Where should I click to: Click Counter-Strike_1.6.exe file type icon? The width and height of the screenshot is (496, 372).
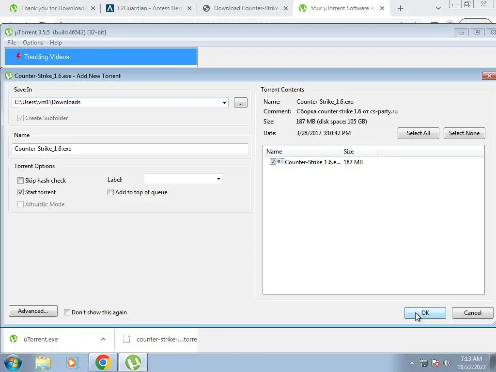pos(280,161)
